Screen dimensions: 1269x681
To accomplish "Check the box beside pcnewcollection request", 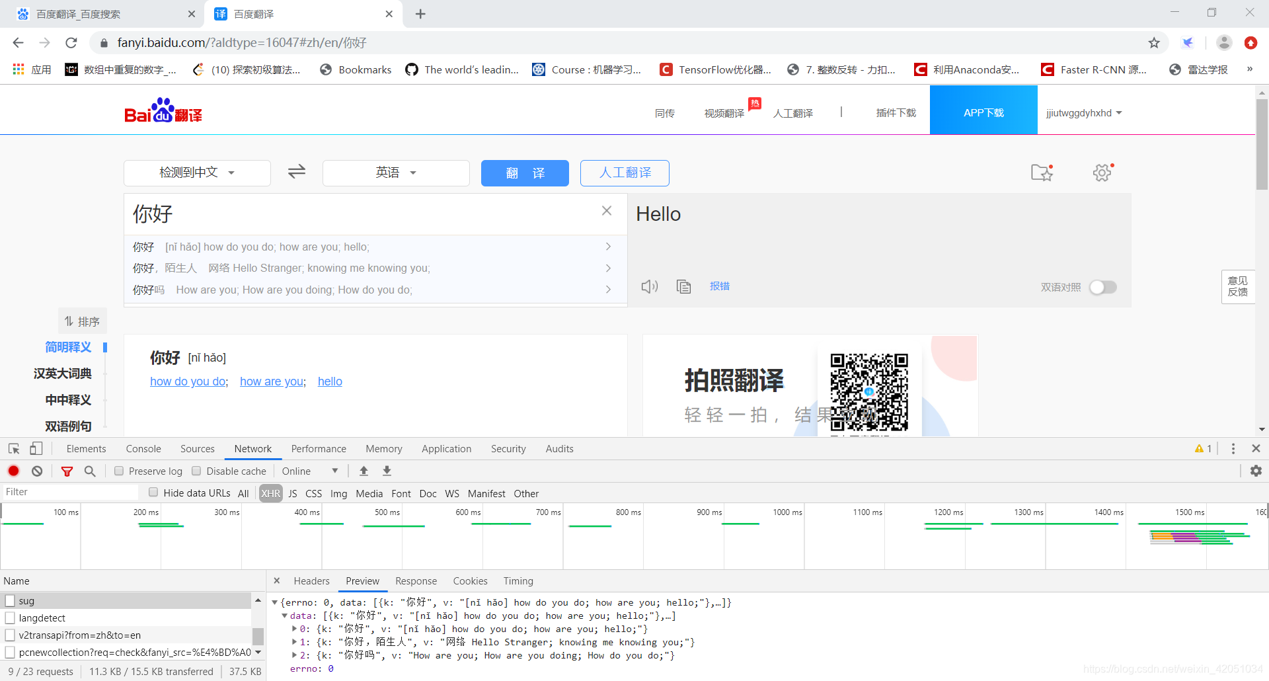I will [10, 652].
